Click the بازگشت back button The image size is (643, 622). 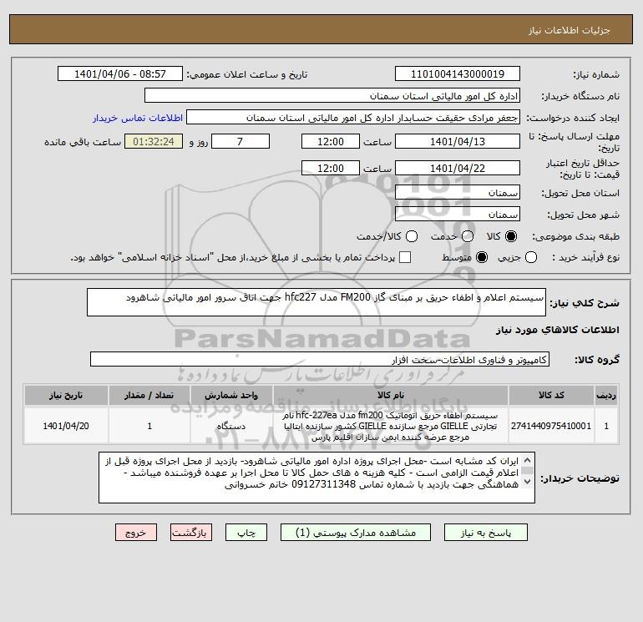(x=191, y=533)
